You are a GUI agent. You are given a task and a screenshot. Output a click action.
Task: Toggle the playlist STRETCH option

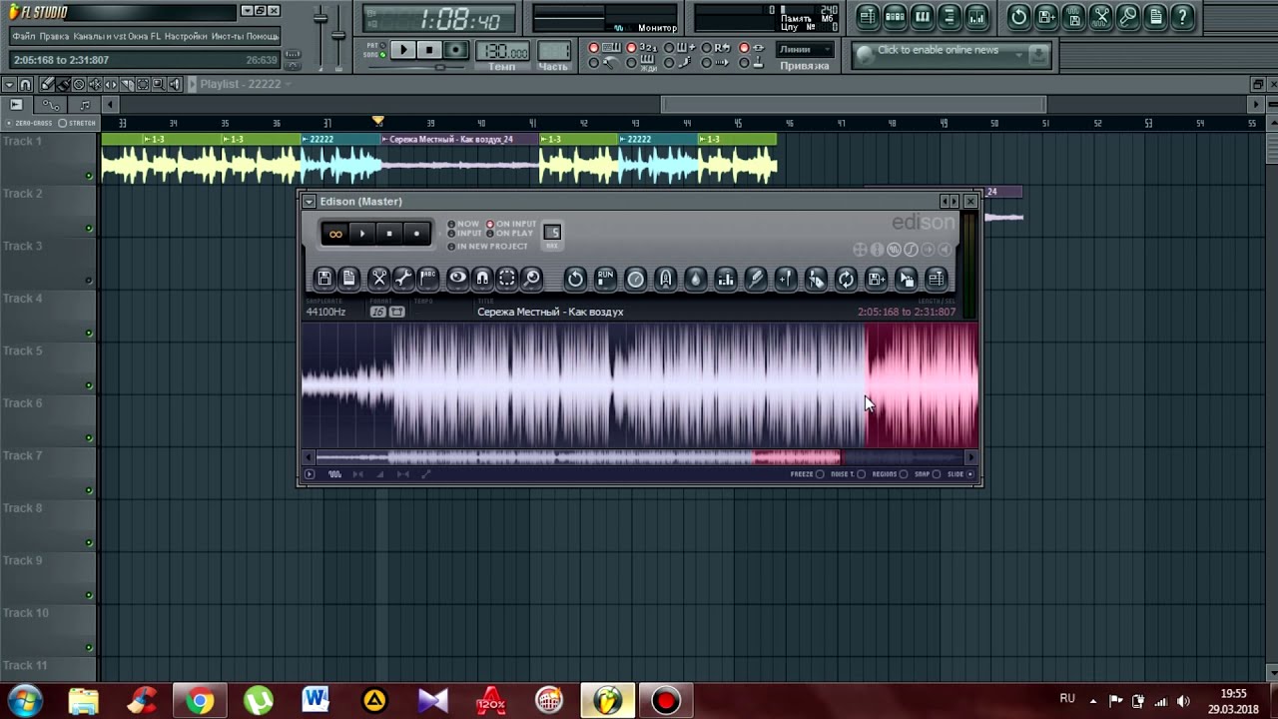coord(78,123)
